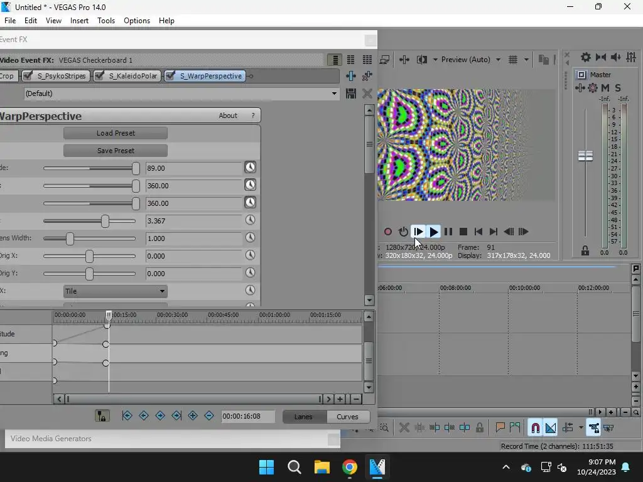Viewport: 643px width, 482px height.
Task: Open the Edit menu
Action: (30, 21)
